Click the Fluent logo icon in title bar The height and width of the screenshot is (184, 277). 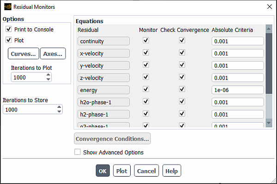point(7,7)
